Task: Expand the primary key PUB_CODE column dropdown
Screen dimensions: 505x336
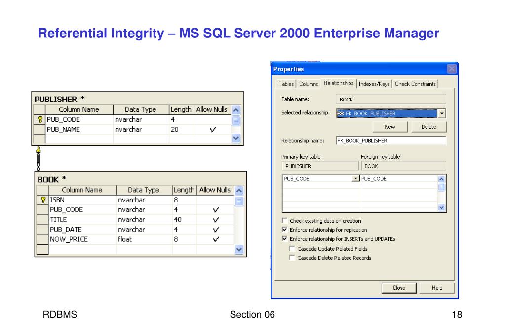Action: coord(355,179)
